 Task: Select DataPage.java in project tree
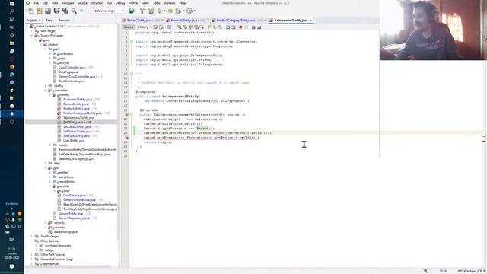point(68,72)
